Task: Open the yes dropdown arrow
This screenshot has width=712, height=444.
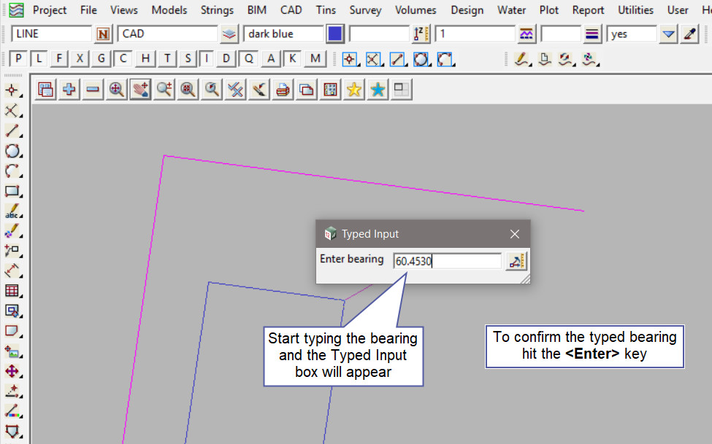Action: [668, 34]
